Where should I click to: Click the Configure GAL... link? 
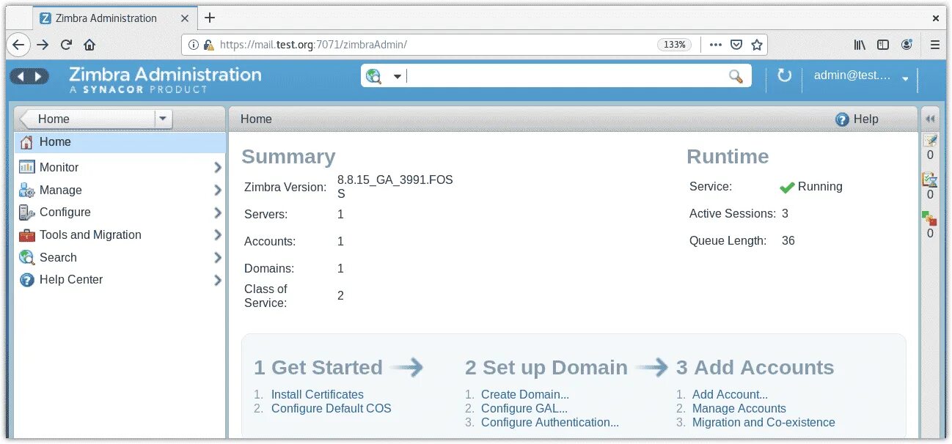(x=524, y=408)
